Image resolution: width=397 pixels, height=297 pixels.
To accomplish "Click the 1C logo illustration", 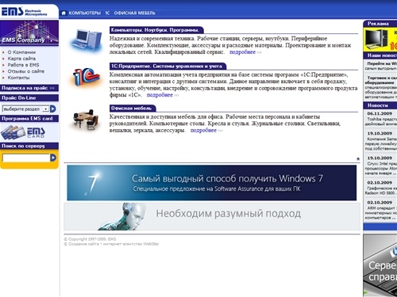I will click(x=87, y=77).
